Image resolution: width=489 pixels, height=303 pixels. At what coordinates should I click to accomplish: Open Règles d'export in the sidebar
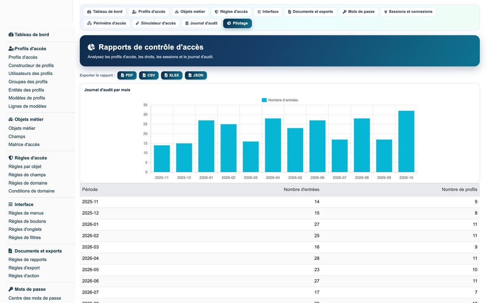pos(24,268)
